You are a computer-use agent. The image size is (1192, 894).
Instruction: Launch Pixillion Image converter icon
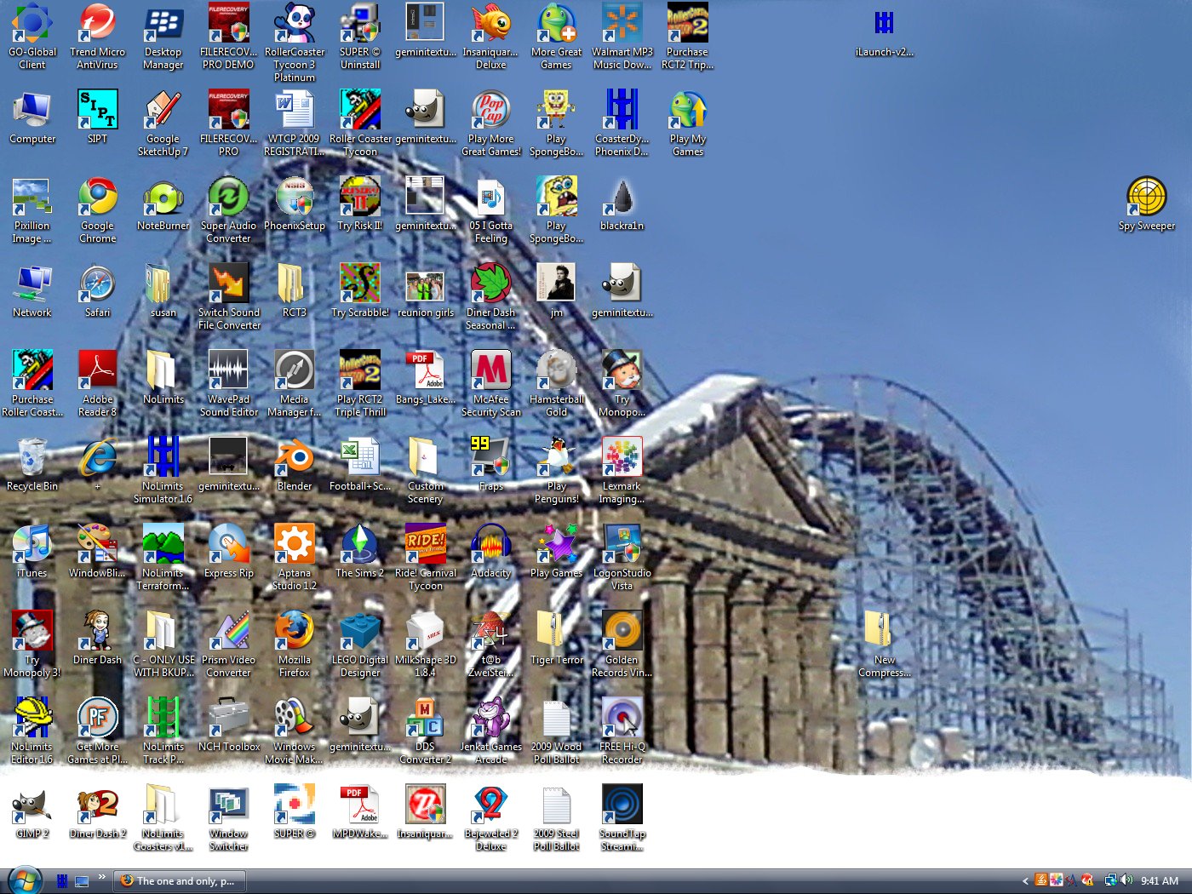(x=32, y=209)
